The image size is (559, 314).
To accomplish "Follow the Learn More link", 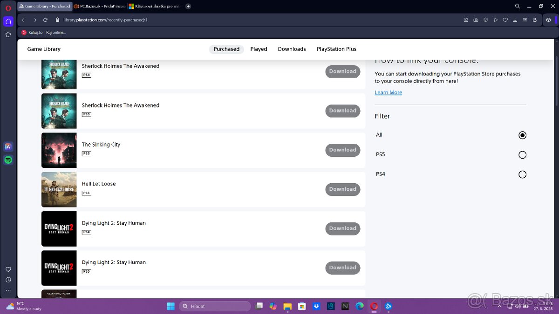I will (x=388, y=93).
